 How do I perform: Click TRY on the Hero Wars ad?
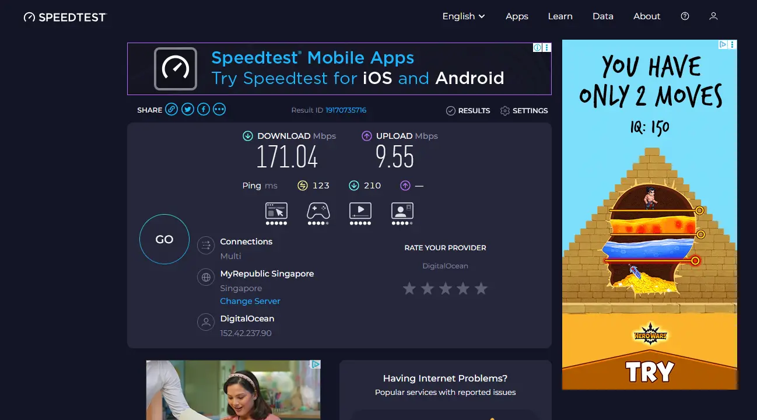click(x=650, y=372)
